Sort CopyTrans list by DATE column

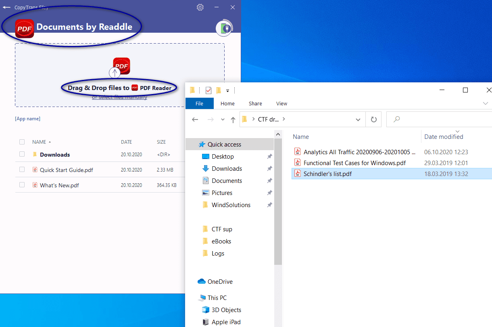point(127,142)
